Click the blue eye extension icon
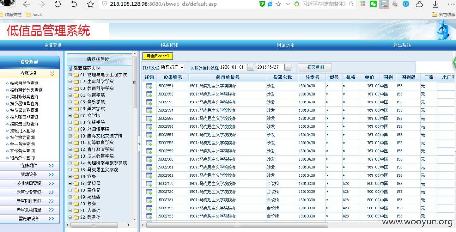This screenshot has width=456, height=232. [x=406, y=4]
